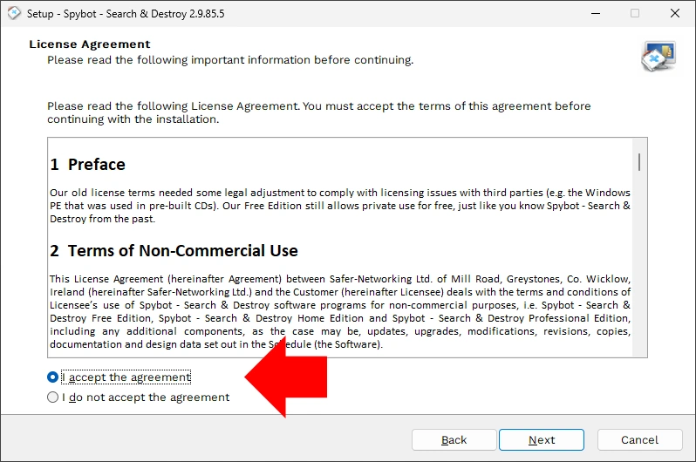
Task: Click the Next button
Action: 541,440
